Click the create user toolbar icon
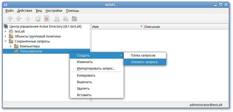The width and height of the screenshot is (233, 112). click(57, 18)
